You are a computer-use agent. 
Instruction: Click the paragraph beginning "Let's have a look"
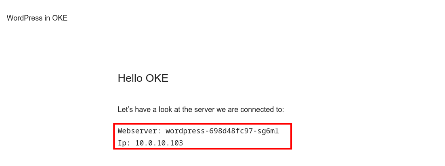[201, 110]
